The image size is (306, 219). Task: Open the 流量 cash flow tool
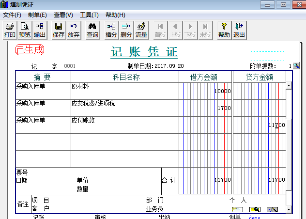pos(141,31)
